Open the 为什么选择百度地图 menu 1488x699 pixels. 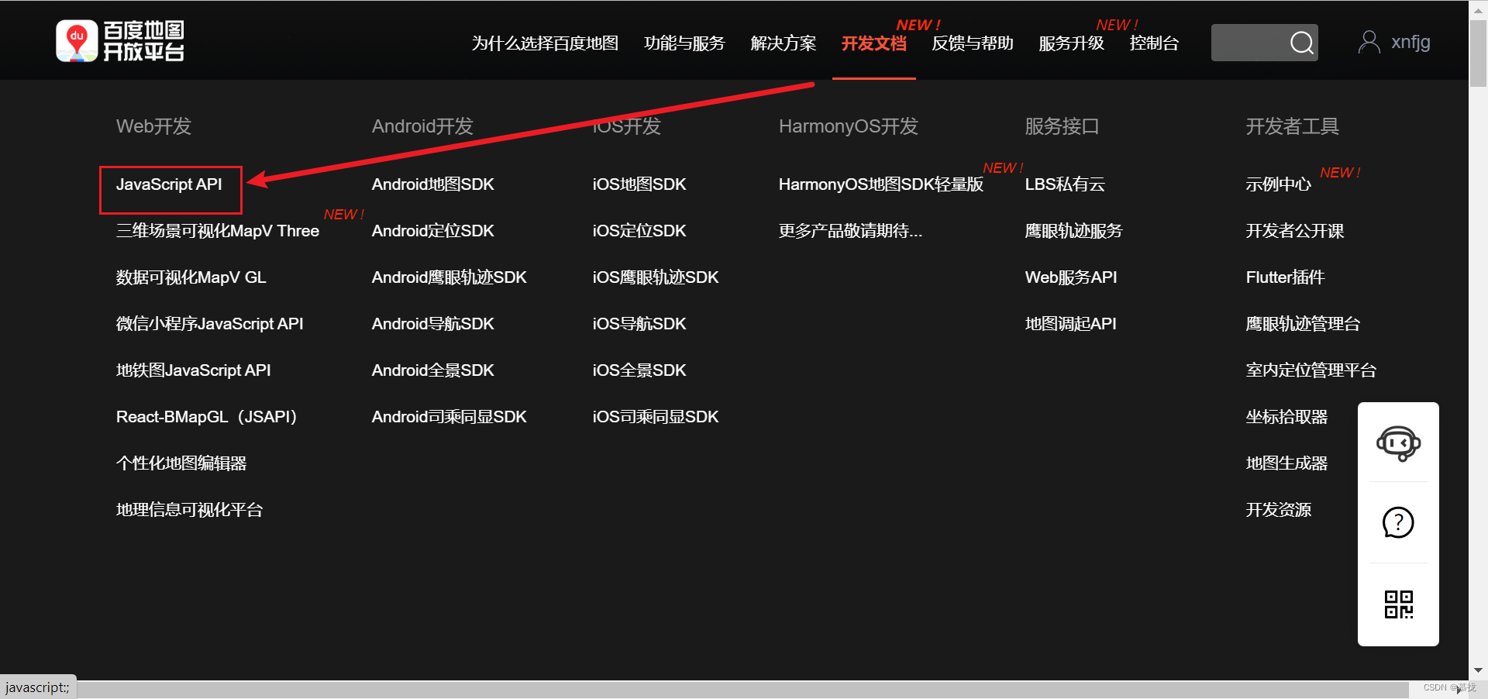tap(545, 43)
